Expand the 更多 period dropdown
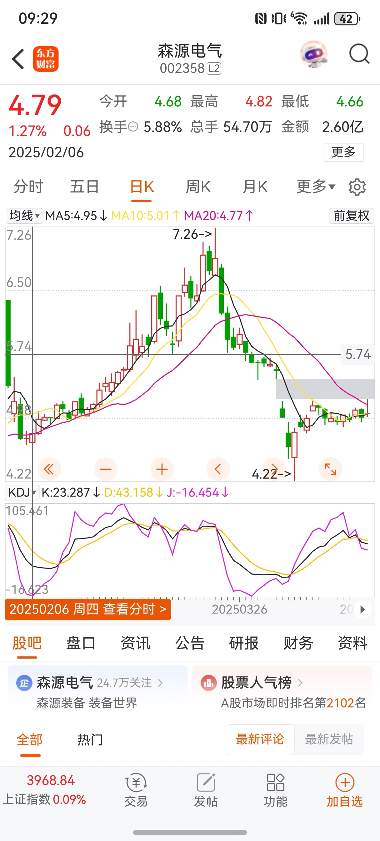This screenshot has height=841, width=380. [x=316, y=187]
